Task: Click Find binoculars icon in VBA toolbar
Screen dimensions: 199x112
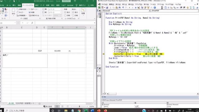Action: click(x=120, y=7)
